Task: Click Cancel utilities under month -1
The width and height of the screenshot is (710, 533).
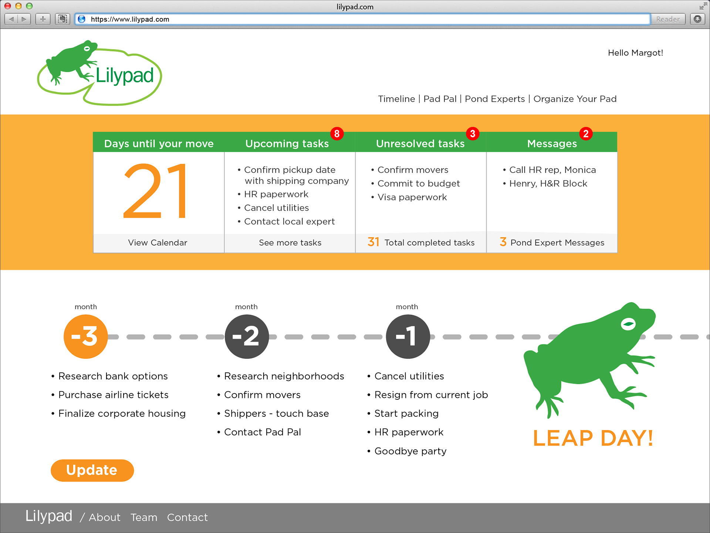Action: 409,376
